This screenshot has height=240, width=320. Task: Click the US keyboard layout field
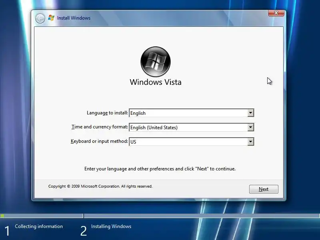coord(192,142)
